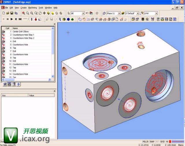
Task: Click the dark green machine icon on right toolbar
Action: click(x=143, y=19)
